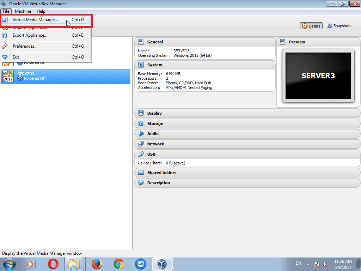
Task: Click the muted volume tray icon
Action: point(325,264)
